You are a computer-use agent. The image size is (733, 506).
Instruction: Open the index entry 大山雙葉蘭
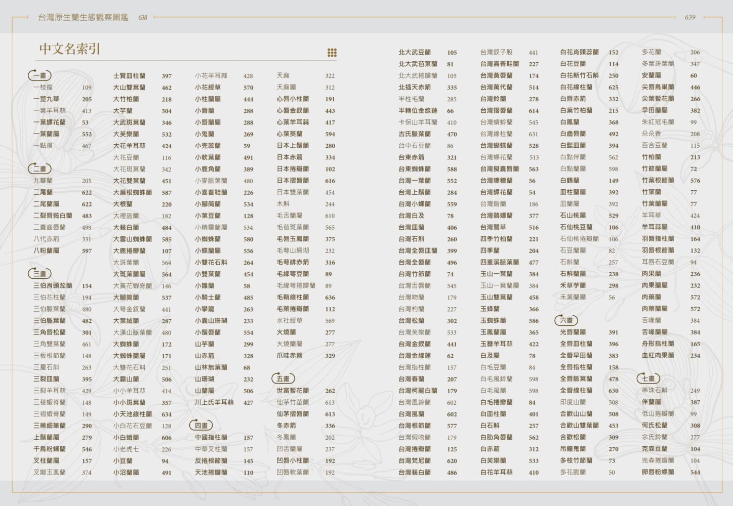point(129,88)
